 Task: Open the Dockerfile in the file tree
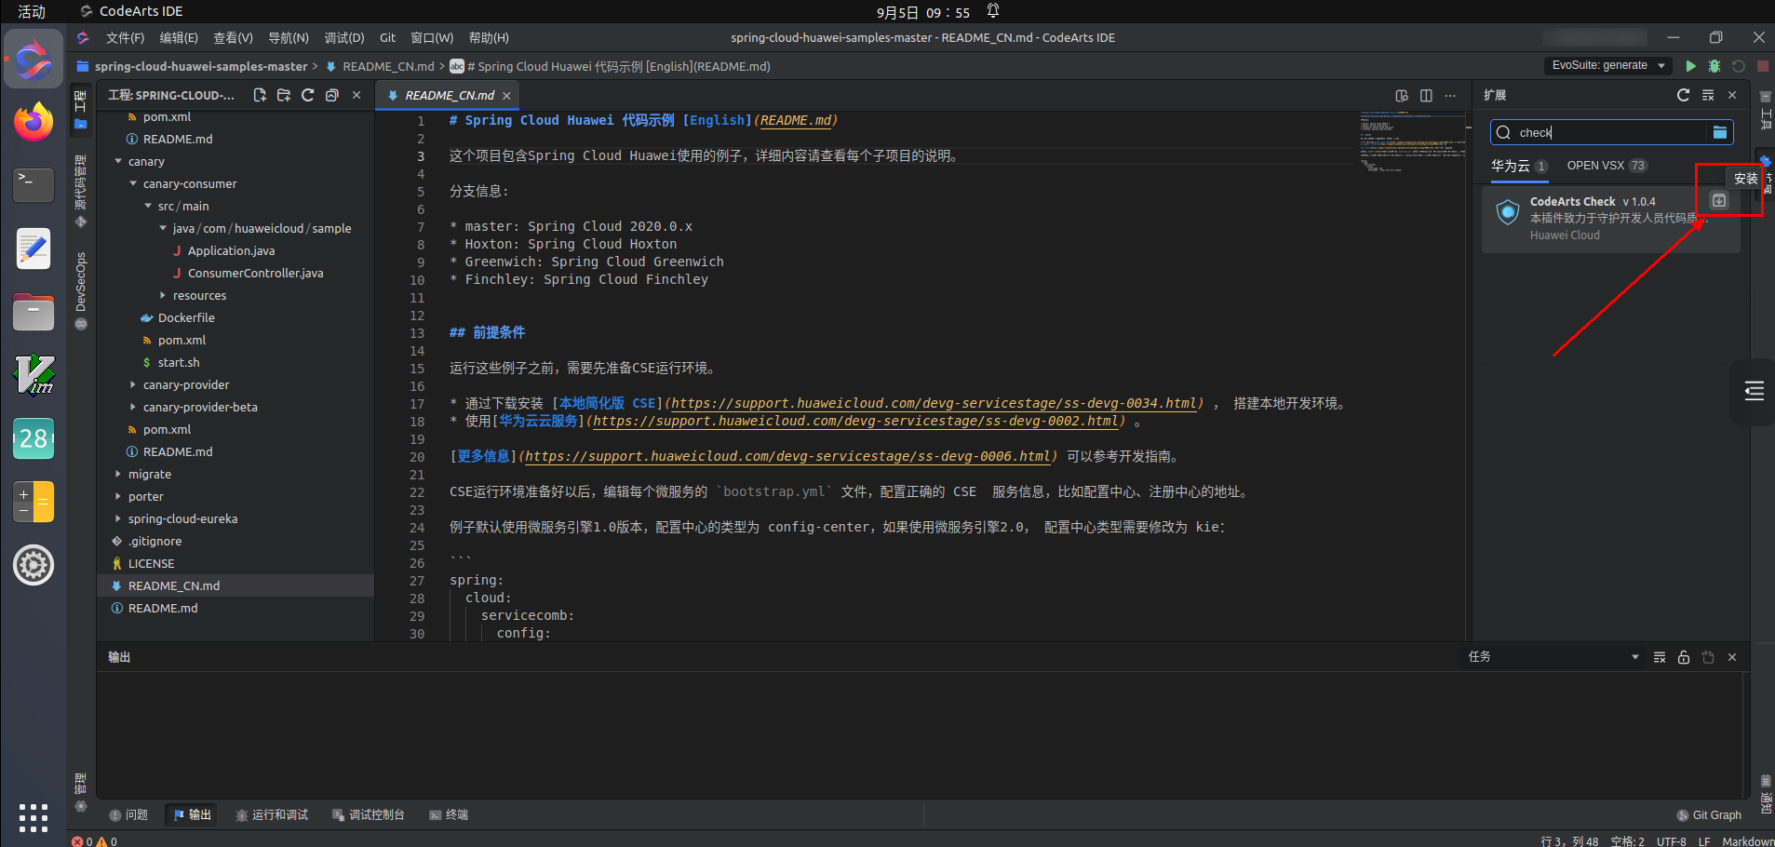[x=186, y=318]
